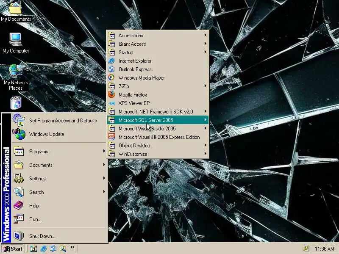This screenshot has width=339, height=254.
Task: Expand the Search submenu arrow
Action: (104, 192)
